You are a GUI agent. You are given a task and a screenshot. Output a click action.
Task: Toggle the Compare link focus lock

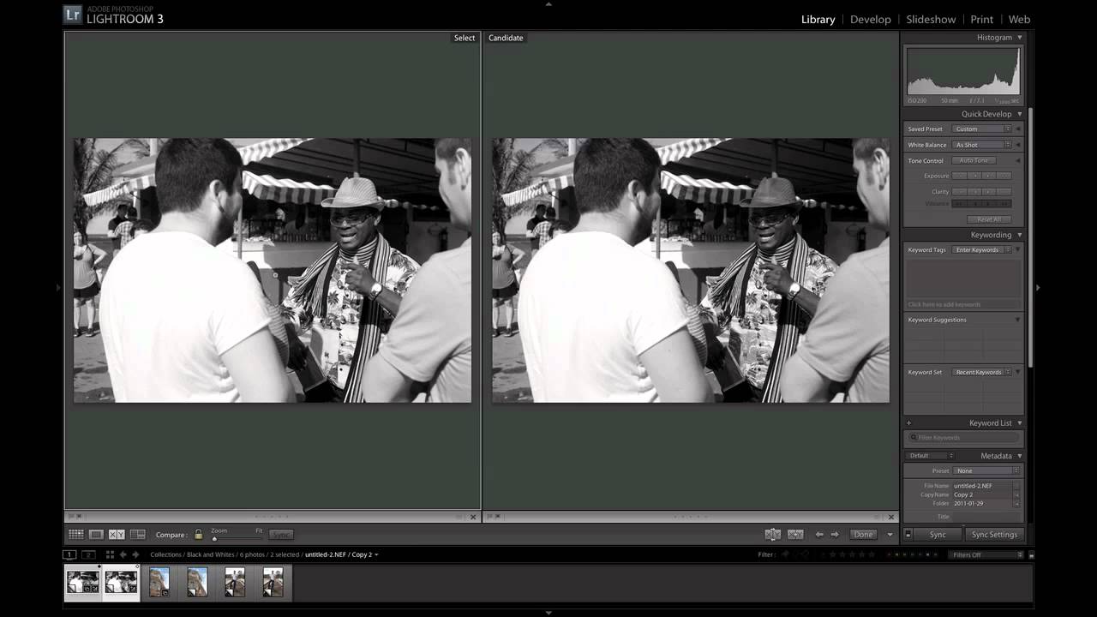pos(198,534)
